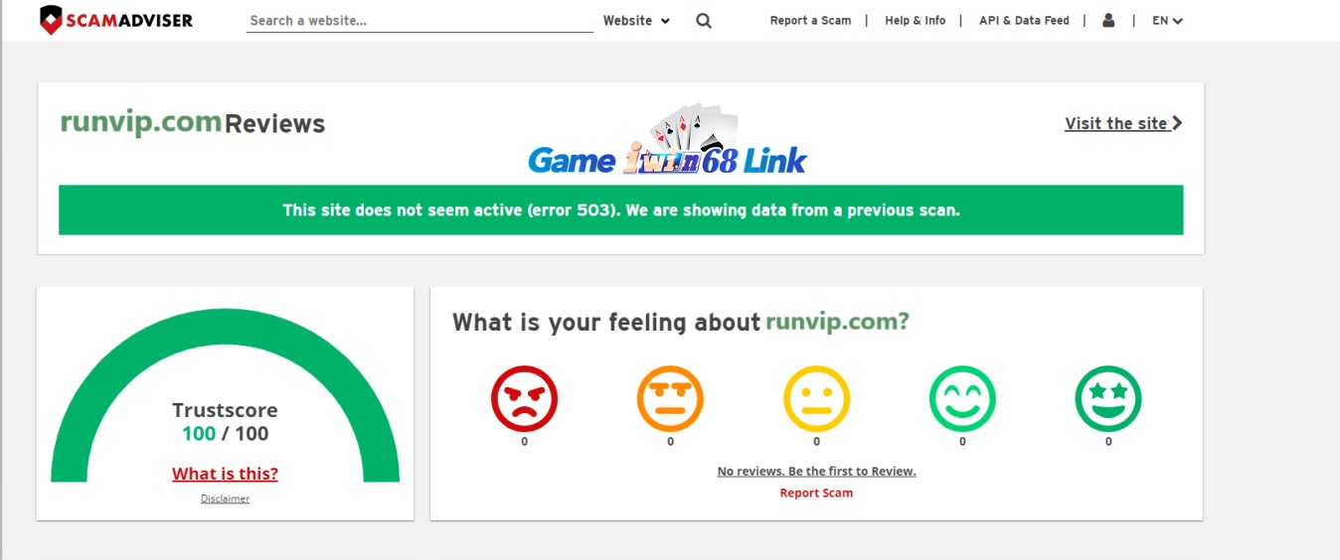This screenshot has height=560, width=1340.
Task: Open the What is this? trustscore link
Action: [225, 474]
